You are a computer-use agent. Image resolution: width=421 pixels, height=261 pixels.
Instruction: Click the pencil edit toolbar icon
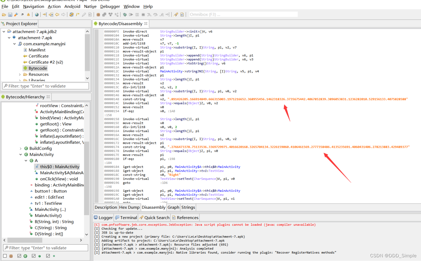84,15
